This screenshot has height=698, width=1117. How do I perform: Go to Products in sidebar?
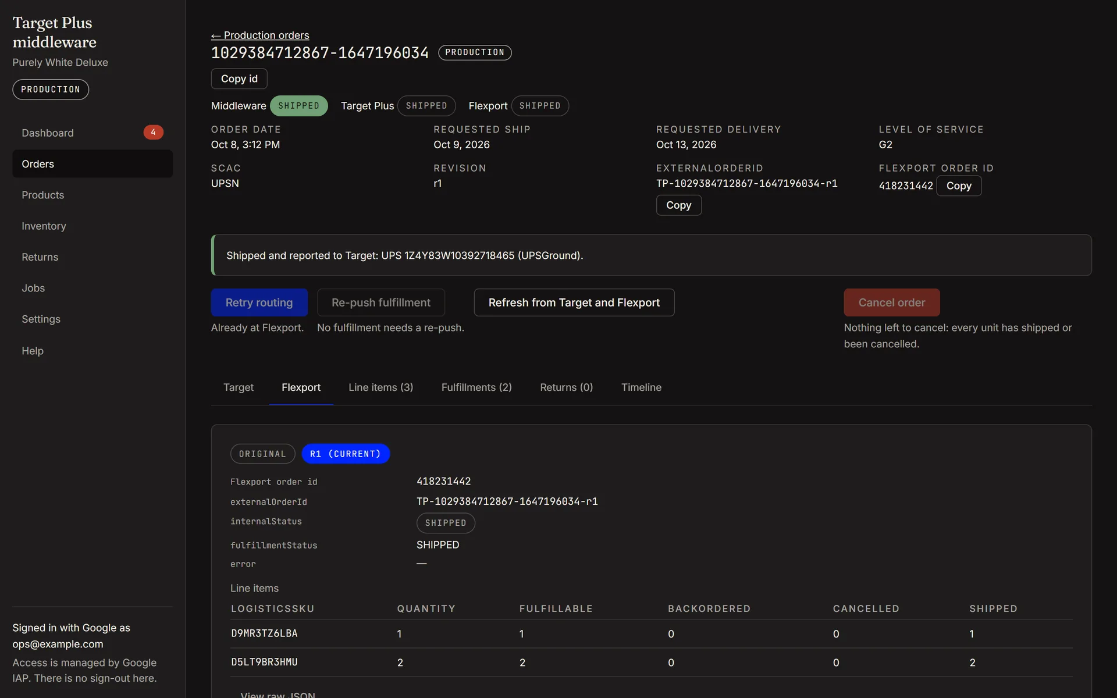click(x=93, y=195)
